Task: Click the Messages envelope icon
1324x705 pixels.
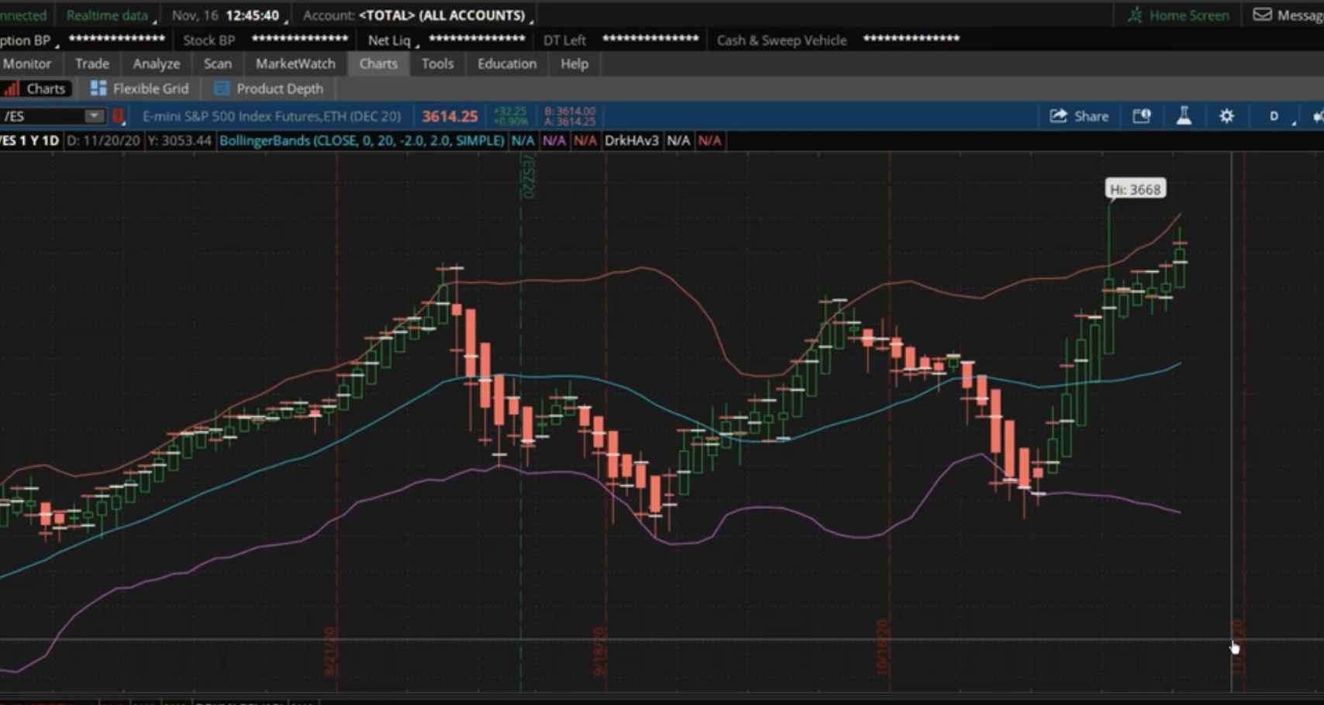Action: (1262, 15)
